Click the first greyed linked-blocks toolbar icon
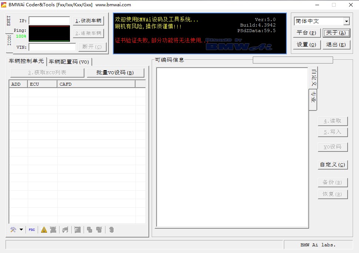This screenshot has height=253, width=359. pyautogui.click(x=90, y=230)
